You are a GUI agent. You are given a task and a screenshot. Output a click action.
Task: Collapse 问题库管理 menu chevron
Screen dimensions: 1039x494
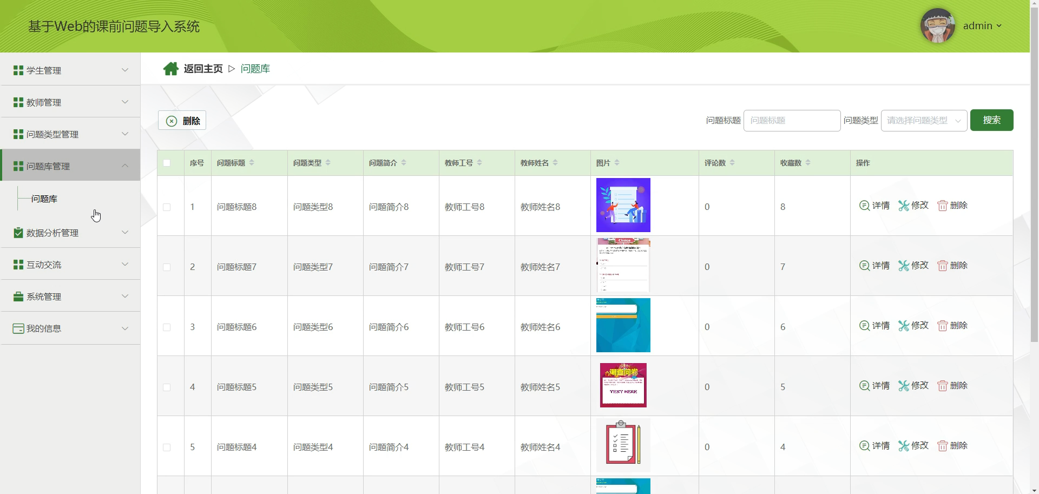125,166
